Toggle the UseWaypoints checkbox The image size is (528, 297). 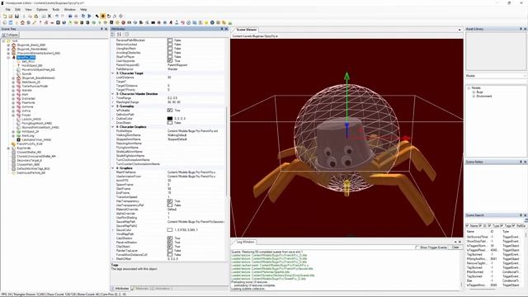[170, 61]
